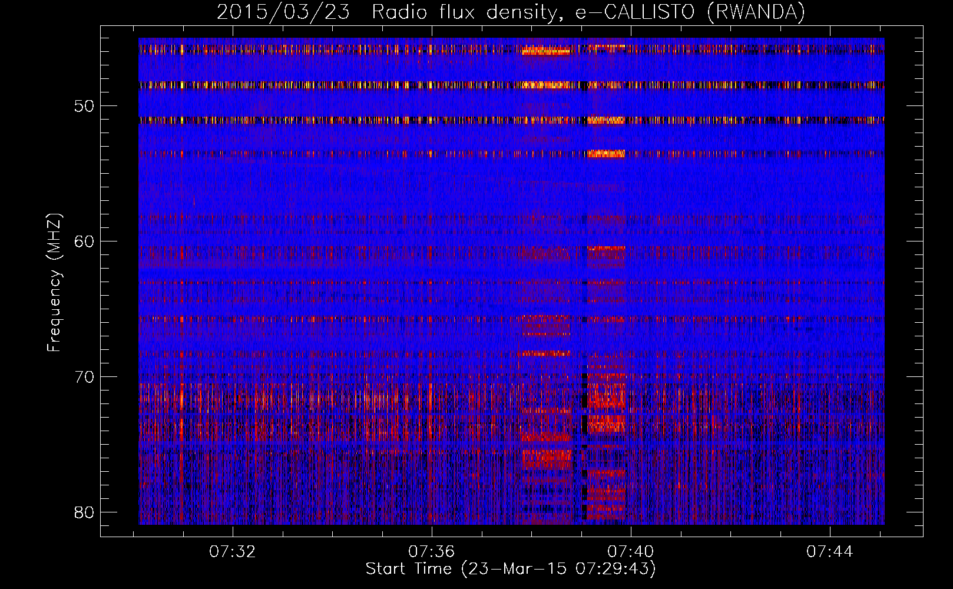
Task: Click the 07:36 time tick label
Action: click(432, 552)
